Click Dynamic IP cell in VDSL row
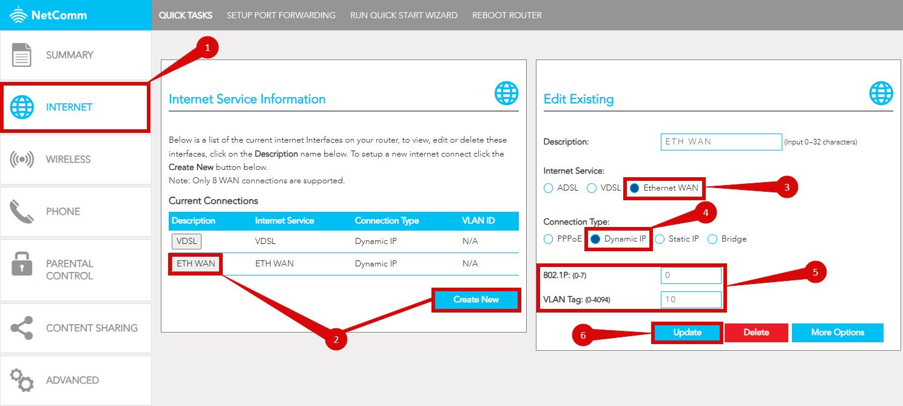The width and height of the screenshot is (903, 406). pyautogui.click(x=376, y=242)
